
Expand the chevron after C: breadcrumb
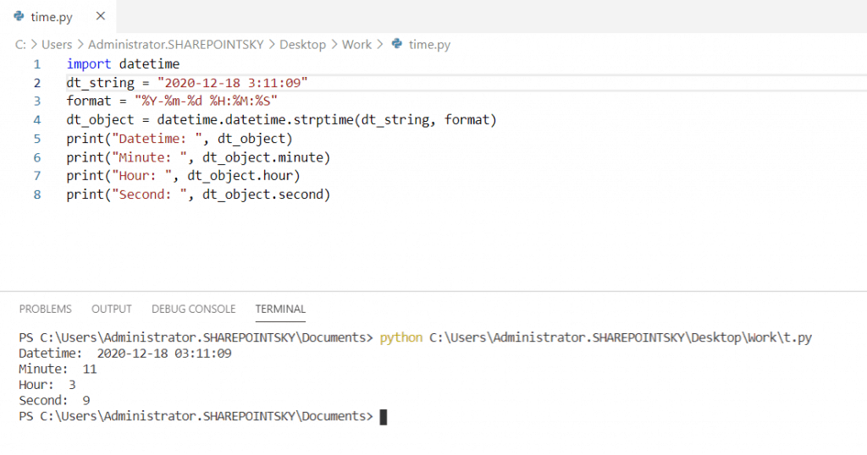click(x=34, y=44)
